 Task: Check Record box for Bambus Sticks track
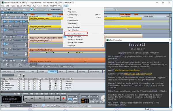pyautogui.click(x=29, y=85)
